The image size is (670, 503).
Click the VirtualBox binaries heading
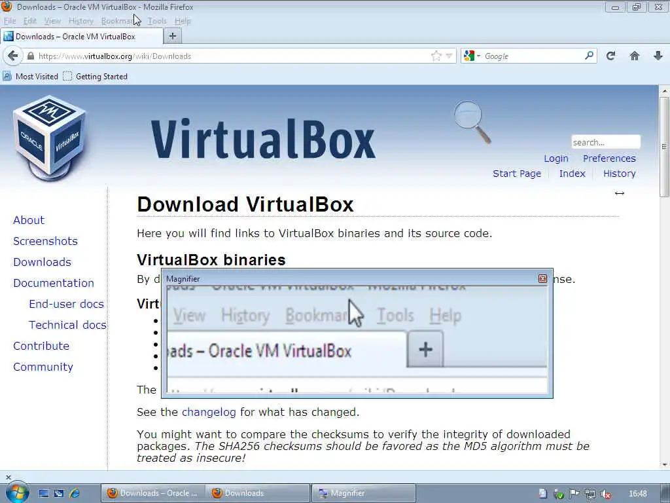click(211, 259)
